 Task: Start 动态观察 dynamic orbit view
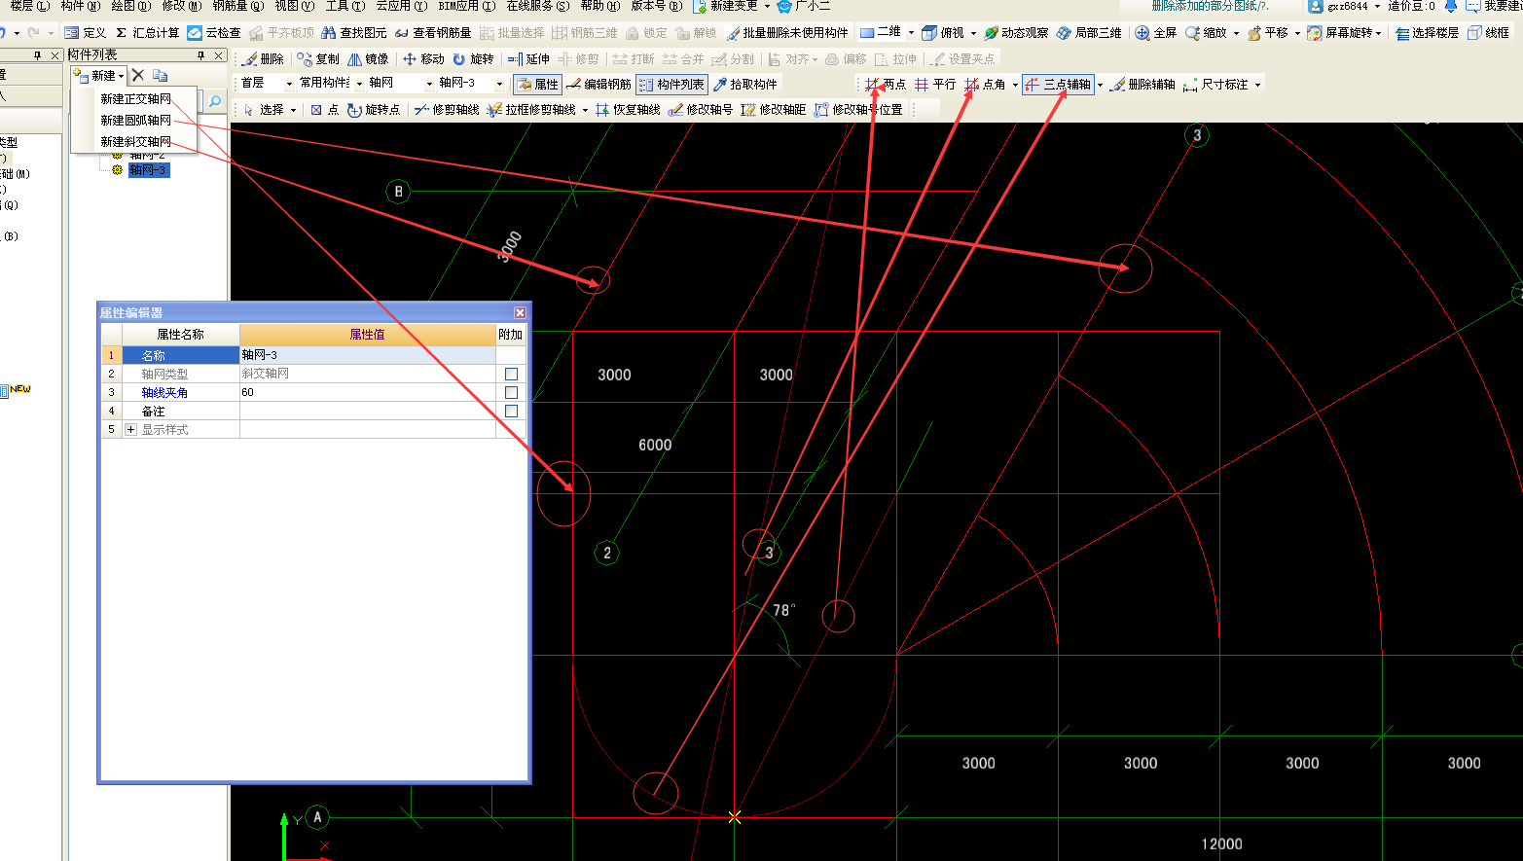coord(1016,33)
